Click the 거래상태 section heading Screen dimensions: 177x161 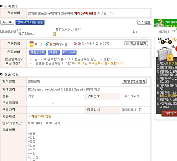[11, 6]
